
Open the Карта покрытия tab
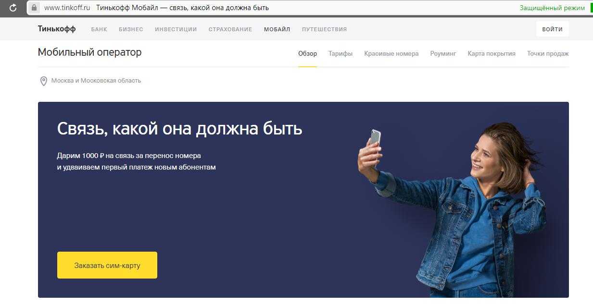(492, 54)
